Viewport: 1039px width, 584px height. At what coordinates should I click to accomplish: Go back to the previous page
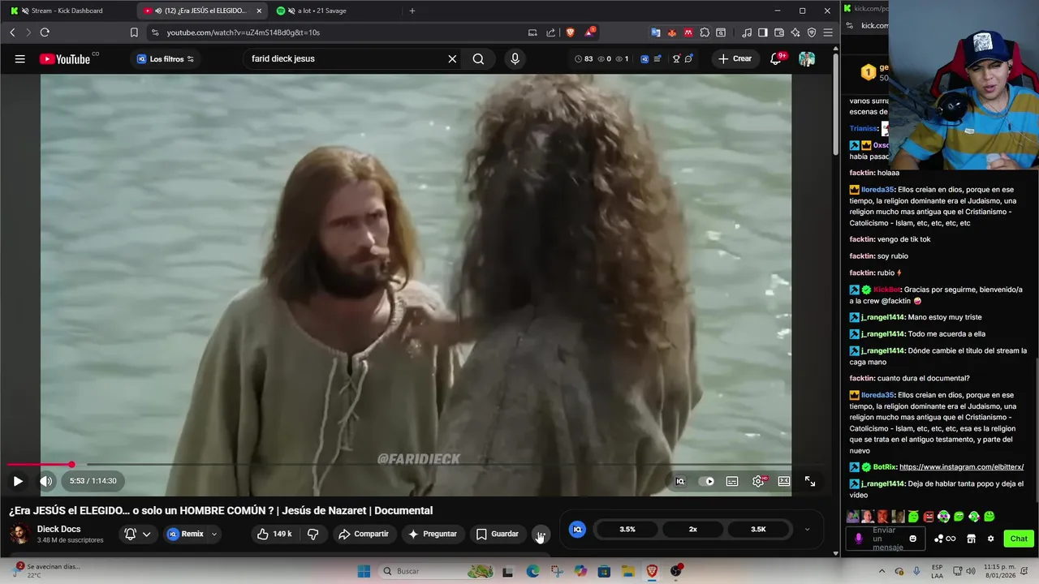pyautogui.click(x=12, y=32)
